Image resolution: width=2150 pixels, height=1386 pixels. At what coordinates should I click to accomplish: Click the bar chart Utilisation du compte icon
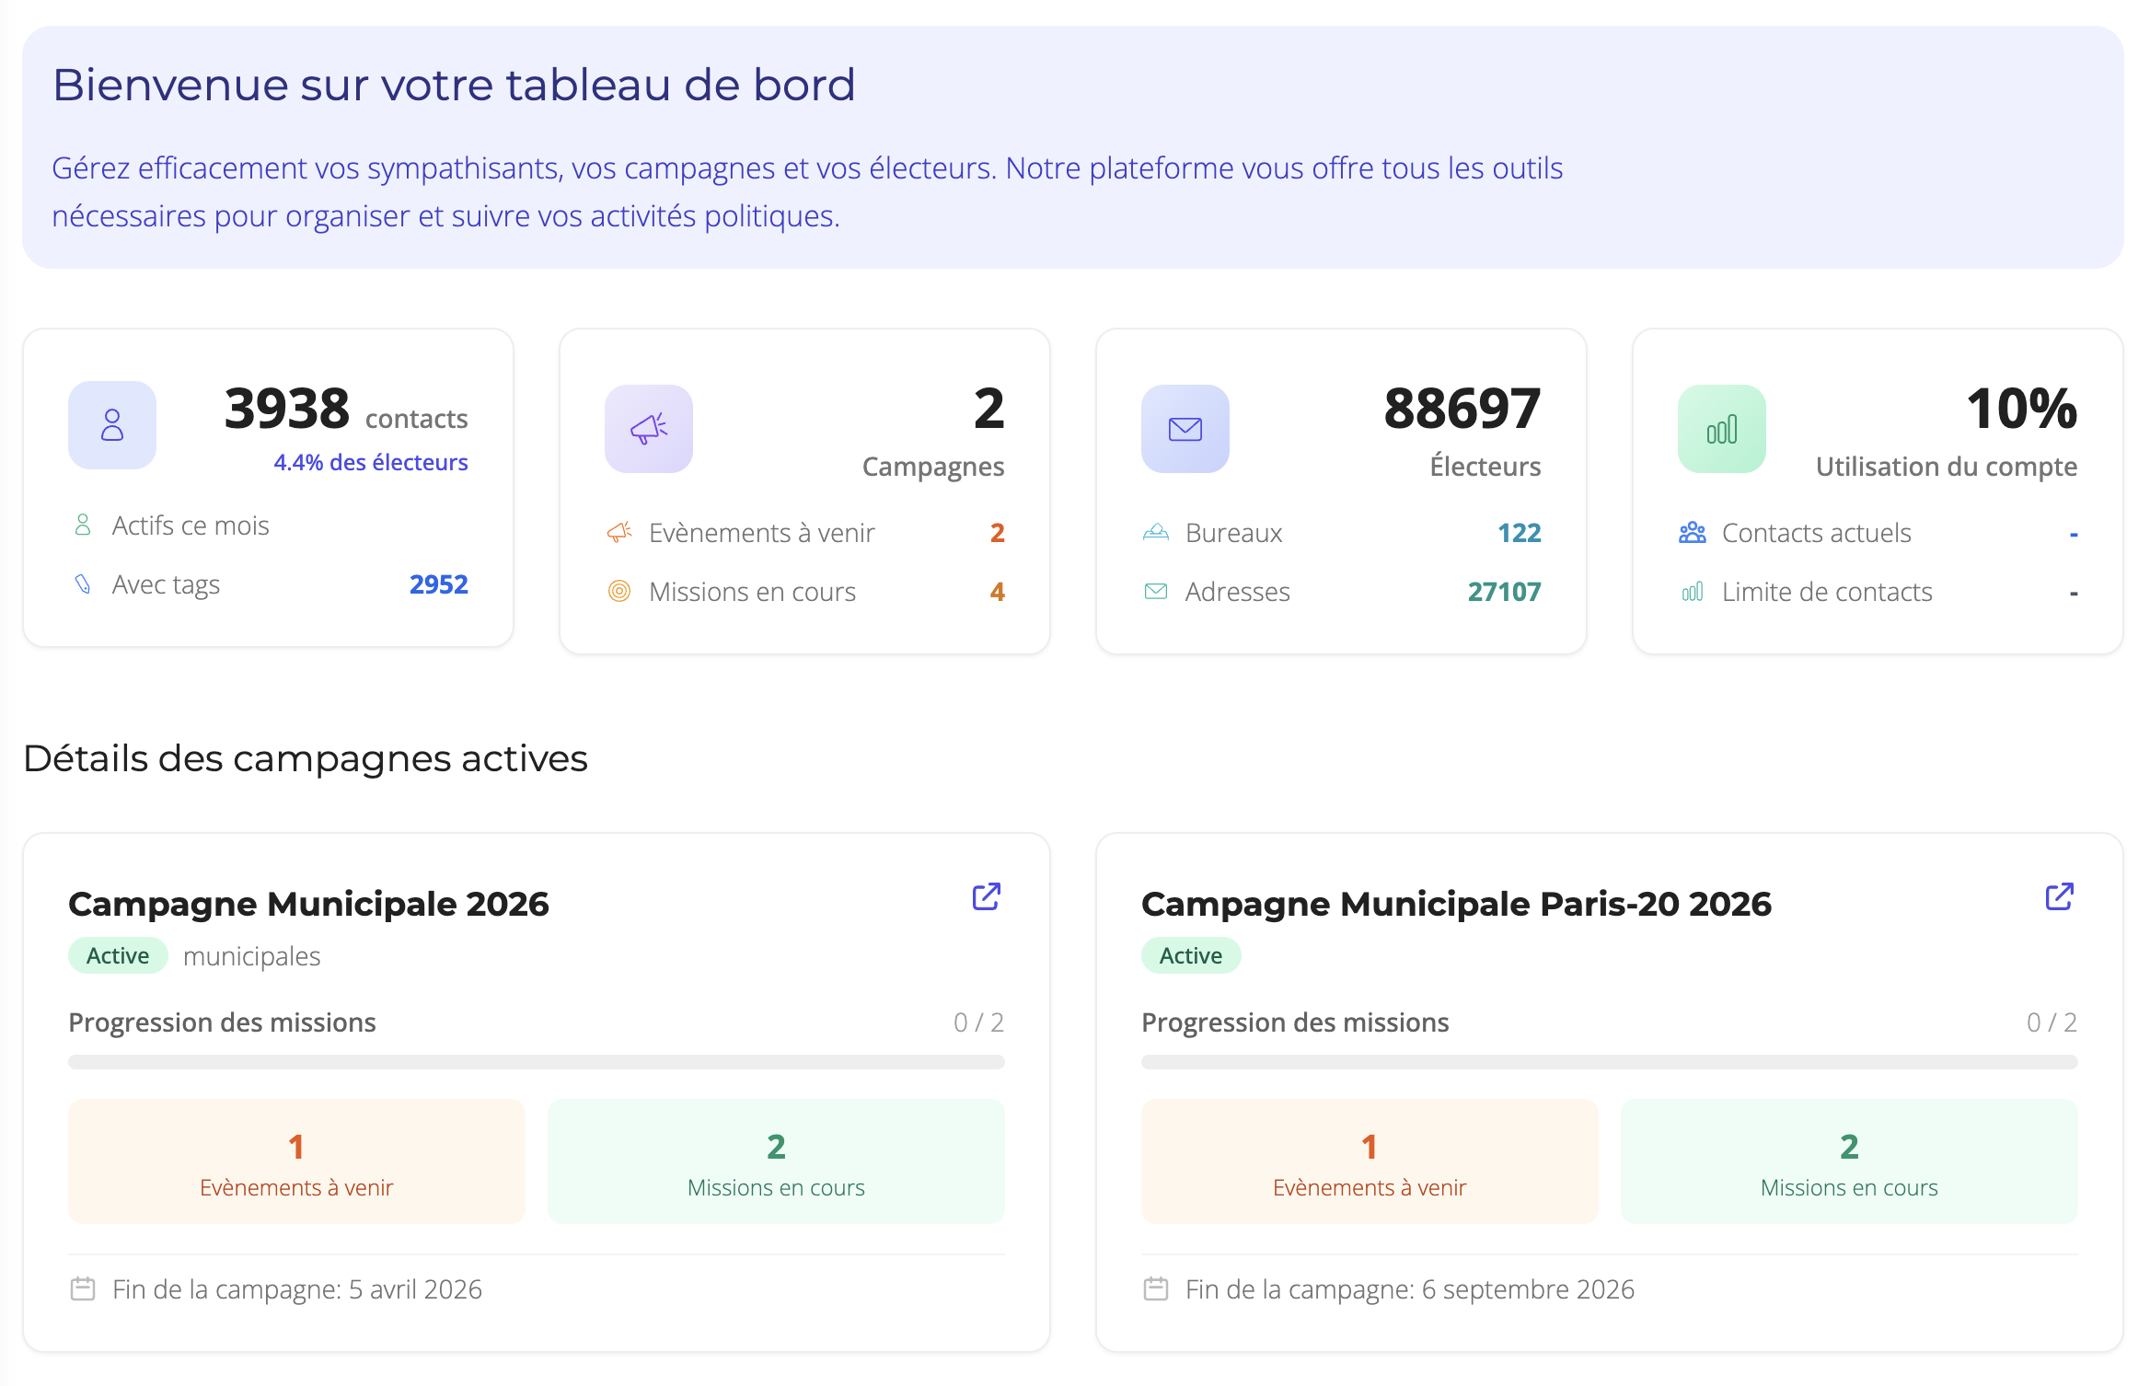[x=1721, y=428]
